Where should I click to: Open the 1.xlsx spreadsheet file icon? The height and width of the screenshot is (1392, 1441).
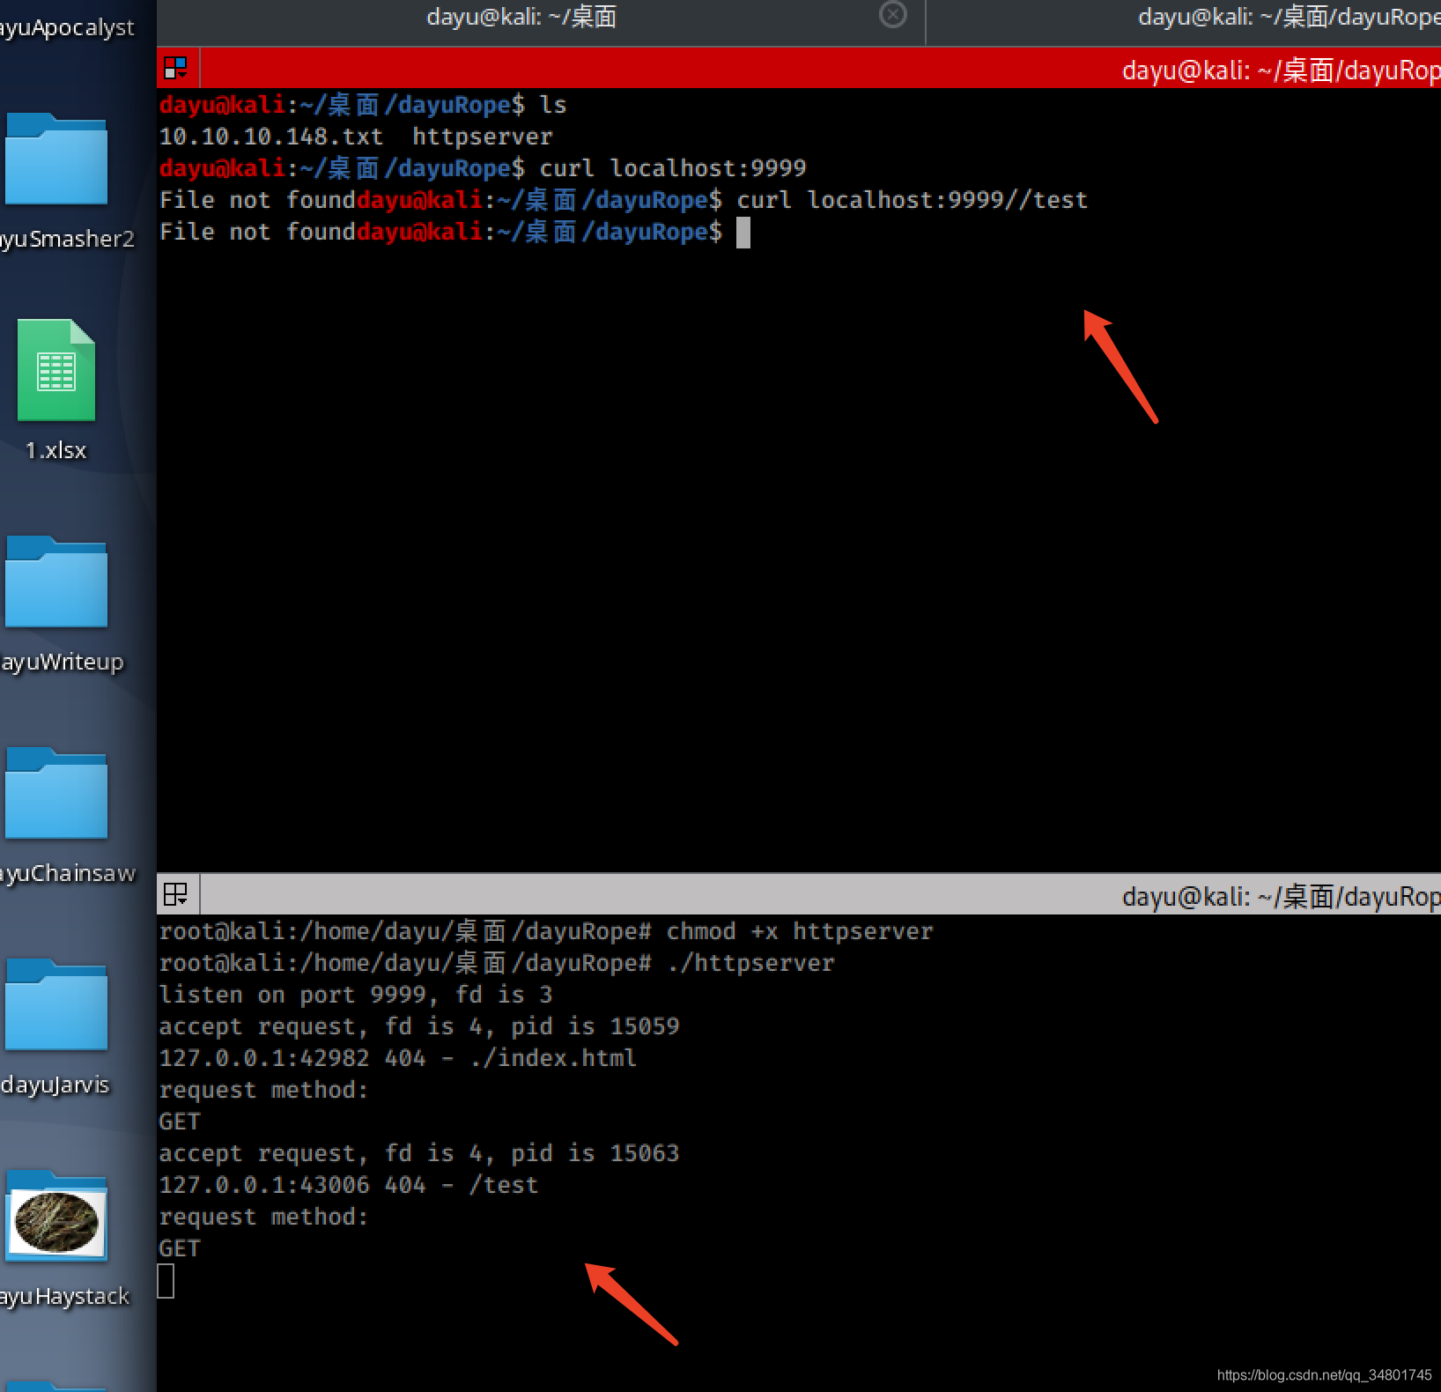[56, 370]
